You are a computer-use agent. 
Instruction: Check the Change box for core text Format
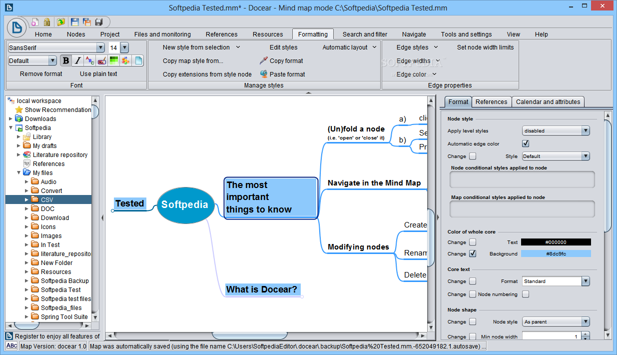tap(473, 281)
